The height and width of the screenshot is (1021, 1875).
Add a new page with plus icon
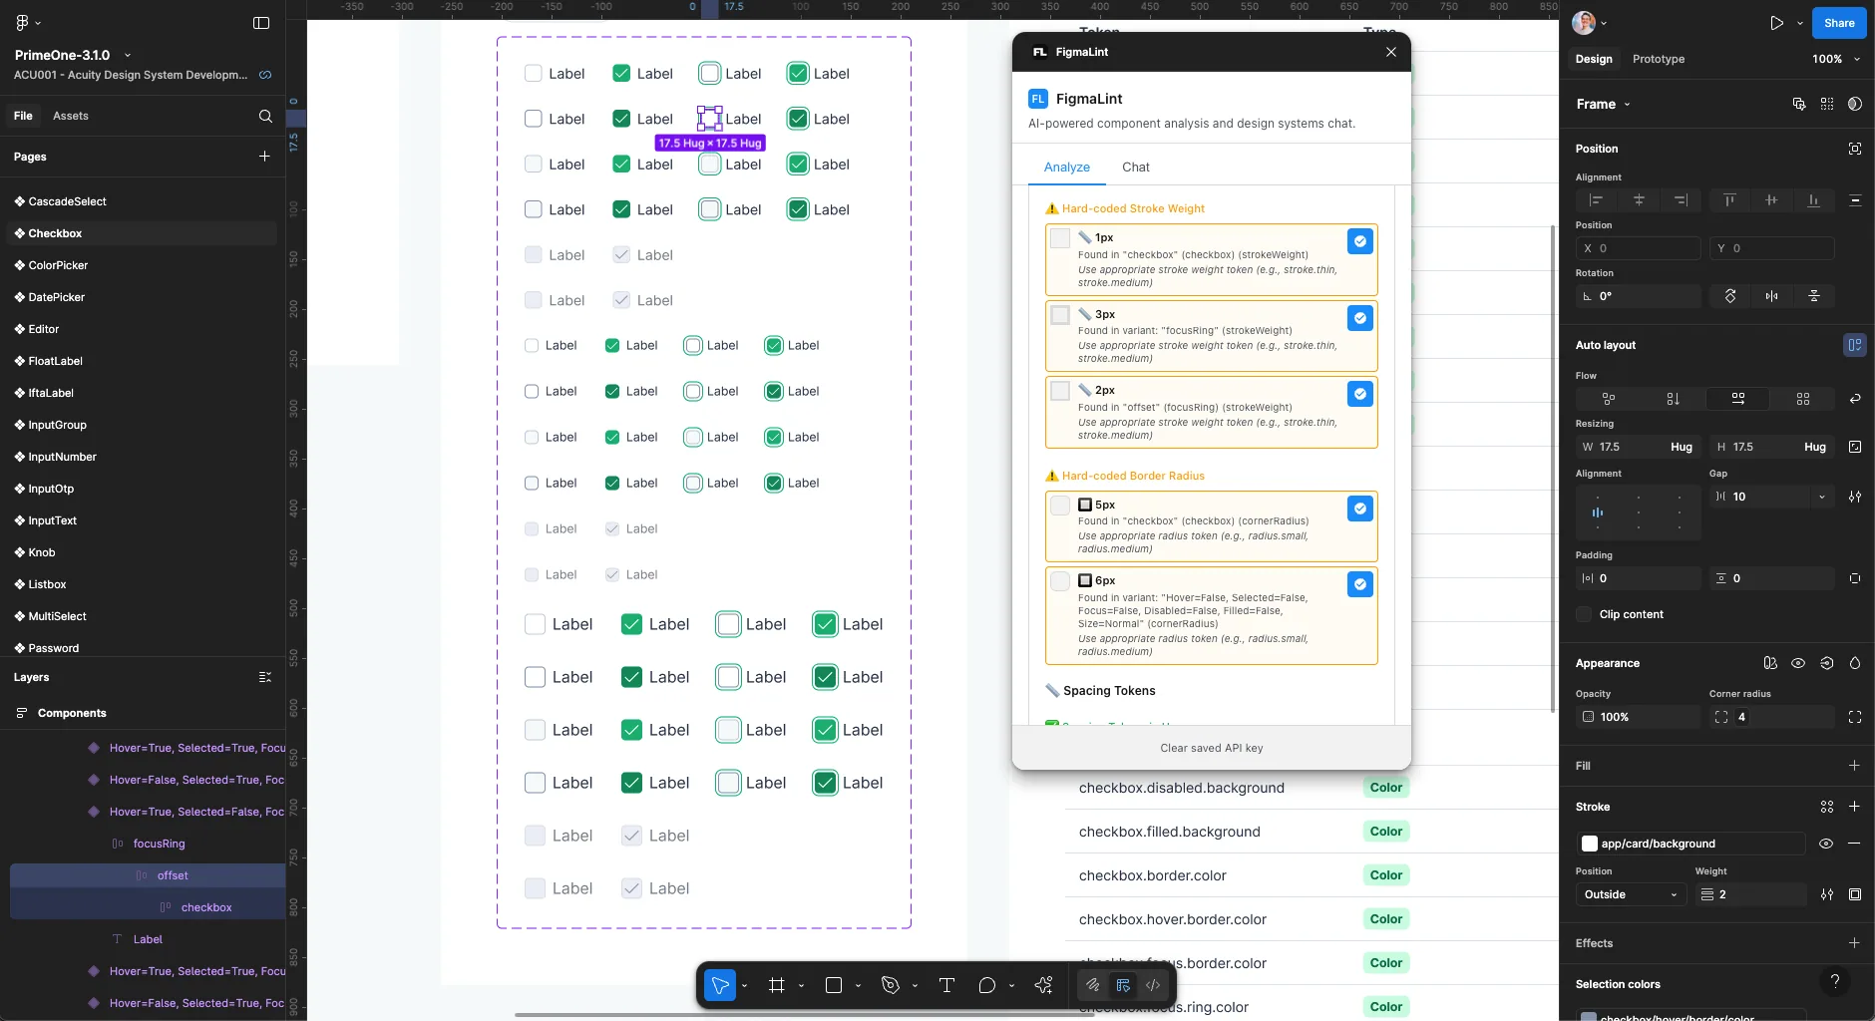[x=264, y=157]
